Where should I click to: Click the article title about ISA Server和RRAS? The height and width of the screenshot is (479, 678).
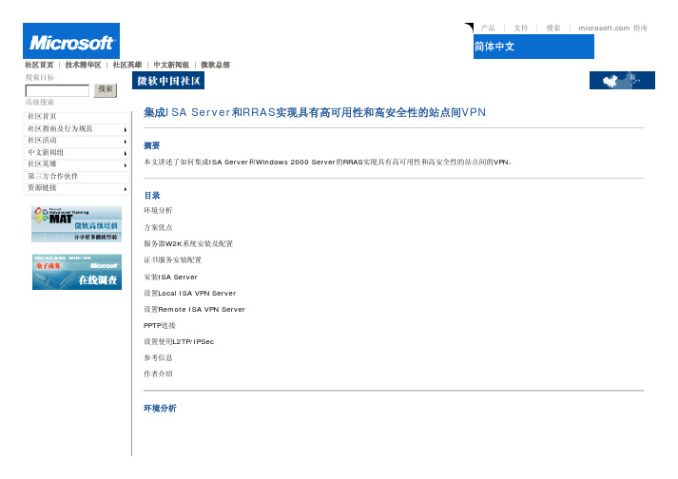(315, 112)
